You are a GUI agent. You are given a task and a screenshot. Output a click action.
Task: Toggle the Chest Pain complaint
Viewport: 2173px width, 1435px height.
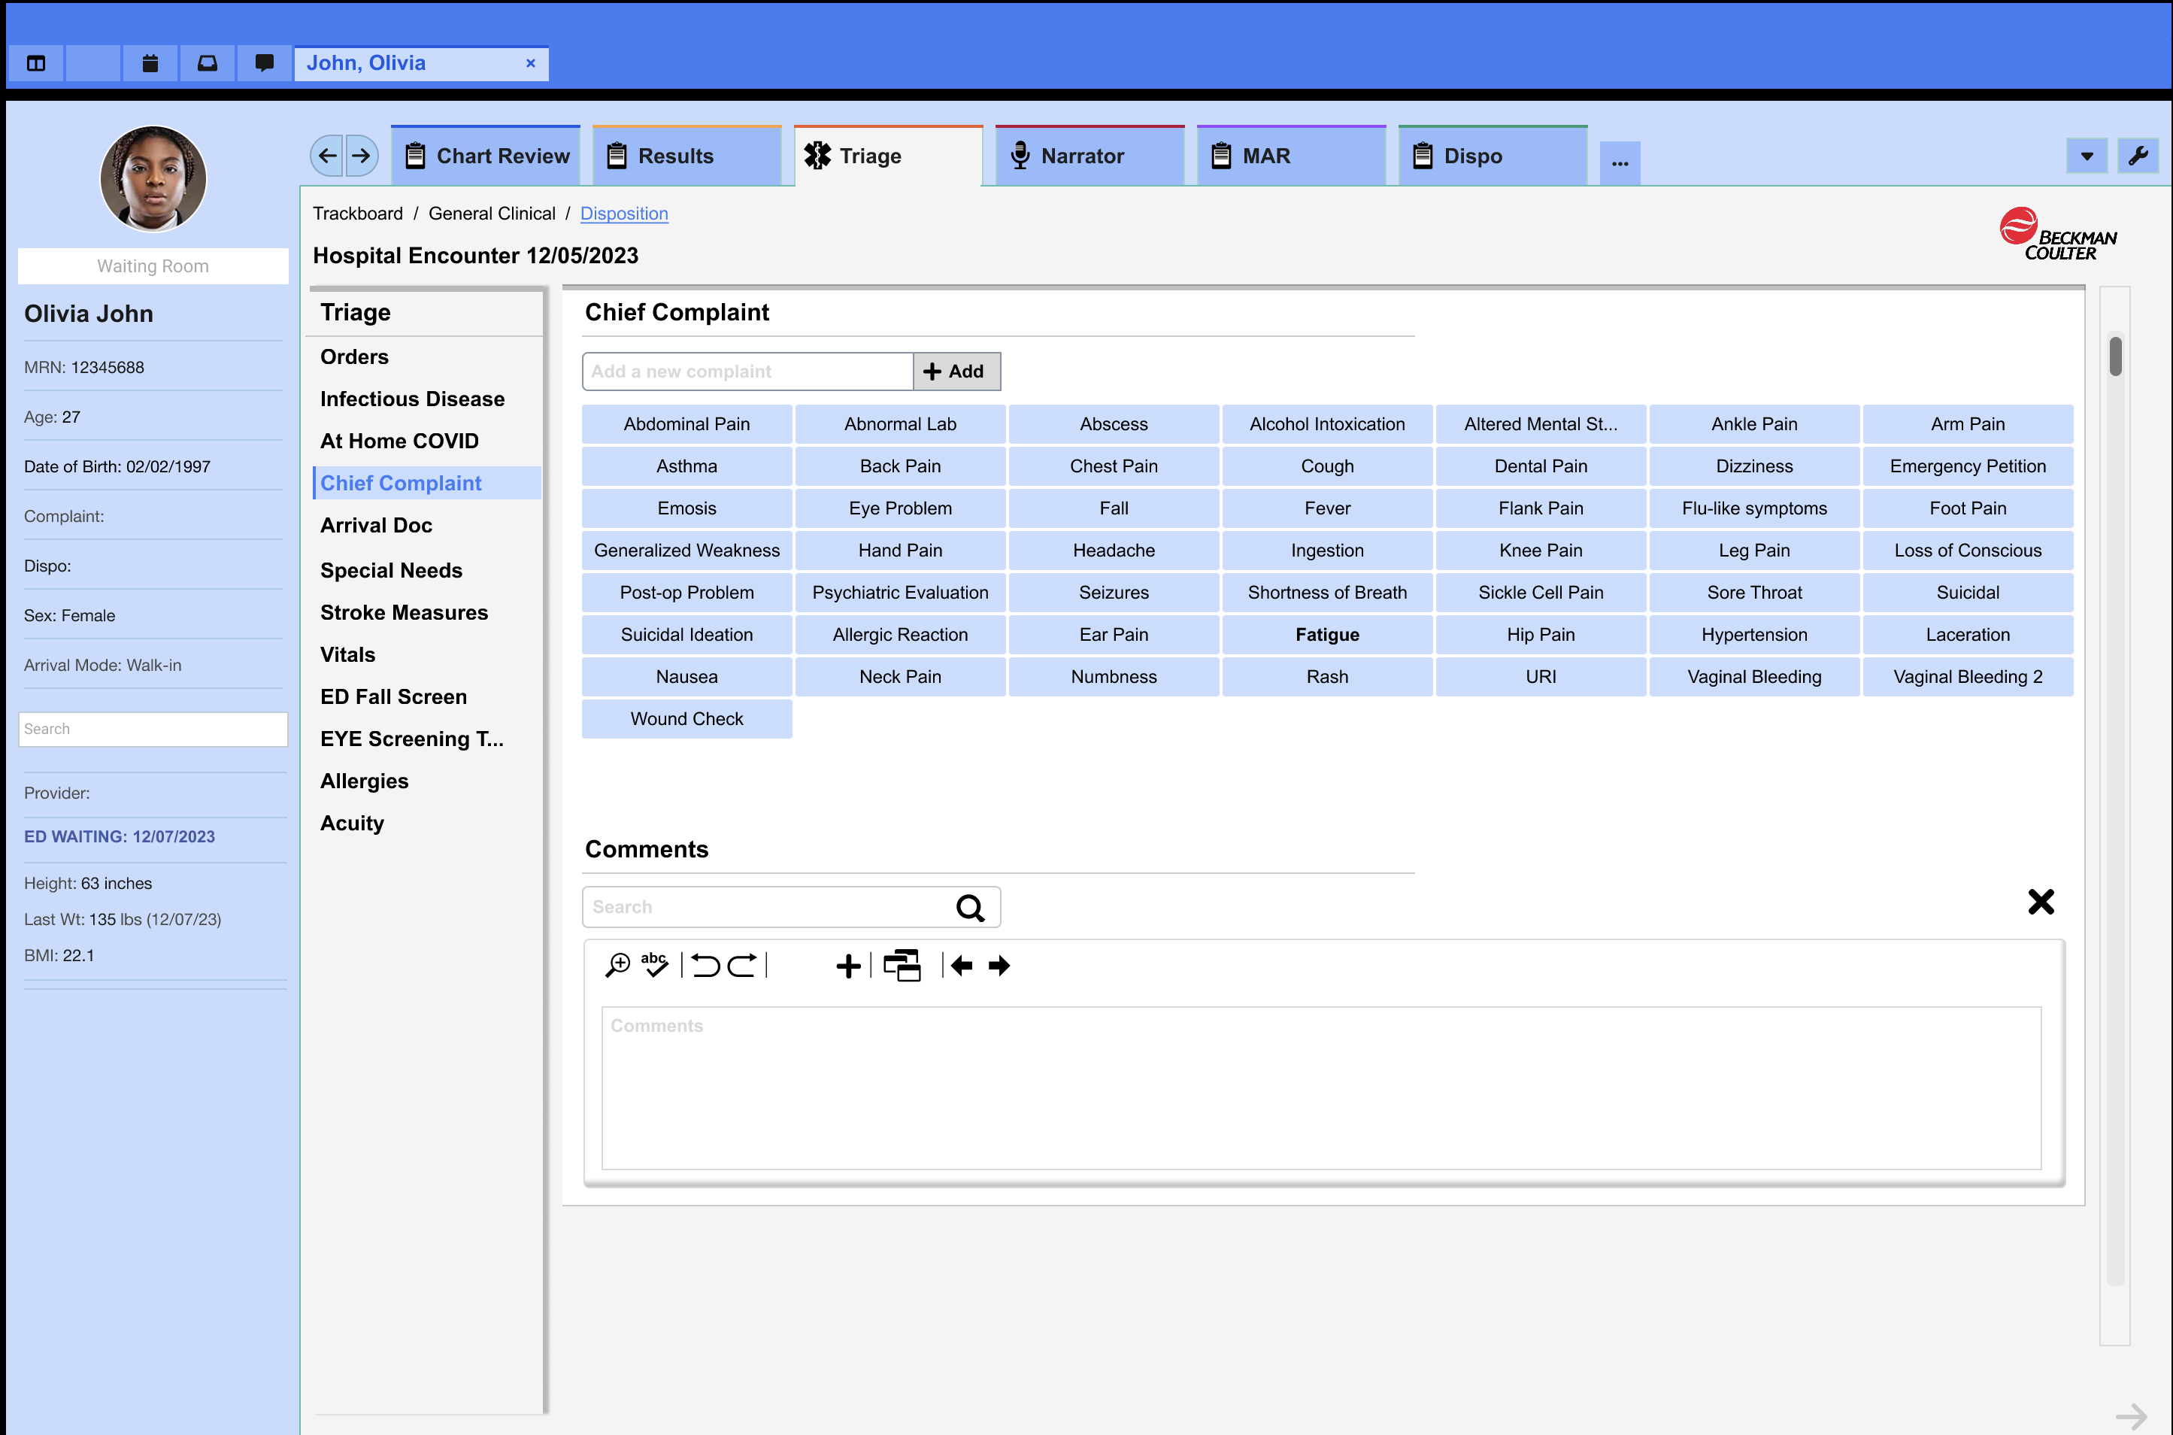1113,466
